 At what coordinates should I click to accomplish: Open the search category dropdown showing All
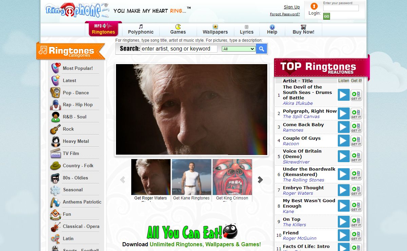point(238,49)
